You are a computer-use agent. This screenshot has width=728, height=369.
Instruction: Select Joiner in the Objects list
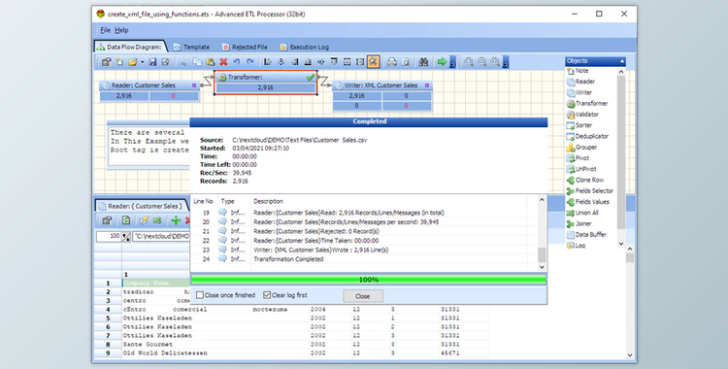pos(579,223)
